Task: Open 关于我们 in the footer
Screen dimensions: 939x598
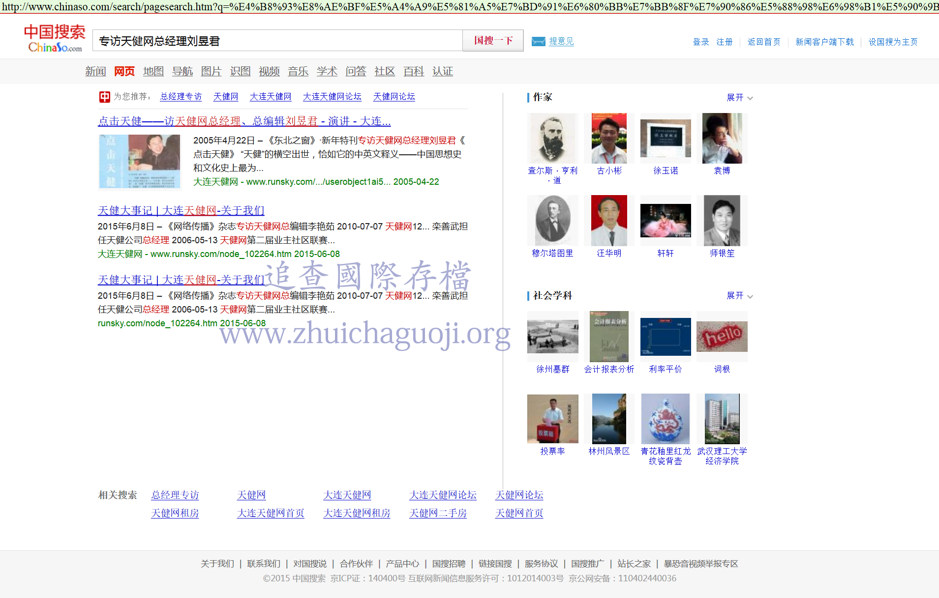Action: (x=217, y=564)
